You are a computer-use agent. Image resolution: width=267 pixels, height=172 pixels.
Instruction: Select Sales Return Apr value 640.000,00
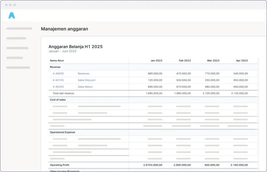[x=241, y=87]
